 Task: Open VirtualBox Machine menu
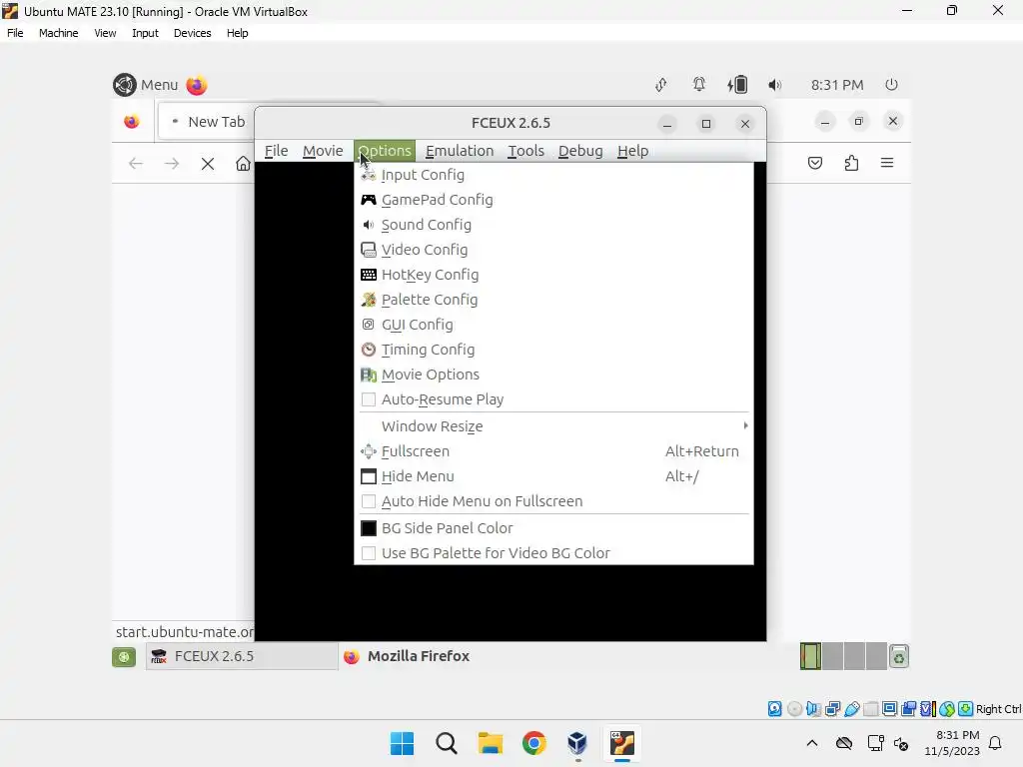(59, 33)
